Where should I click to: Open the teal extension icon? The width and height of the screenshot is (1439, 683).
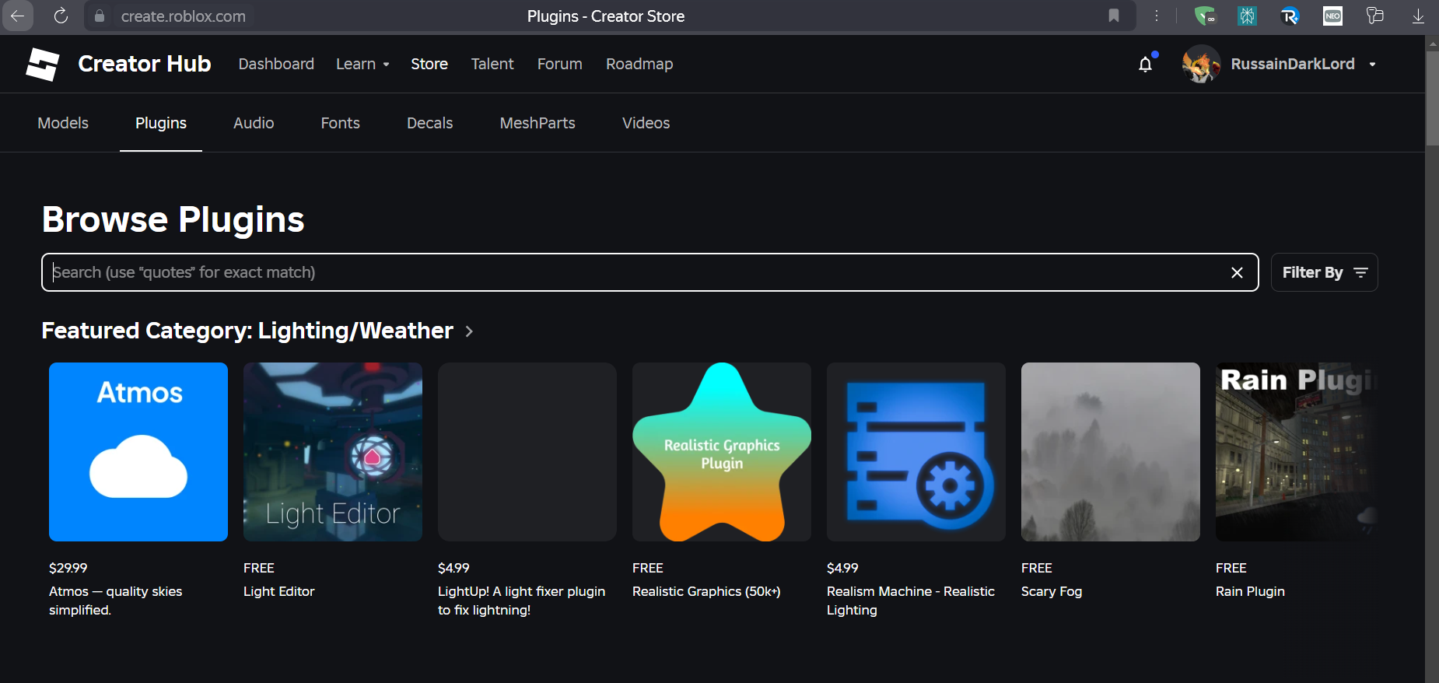click(1248, 16)
